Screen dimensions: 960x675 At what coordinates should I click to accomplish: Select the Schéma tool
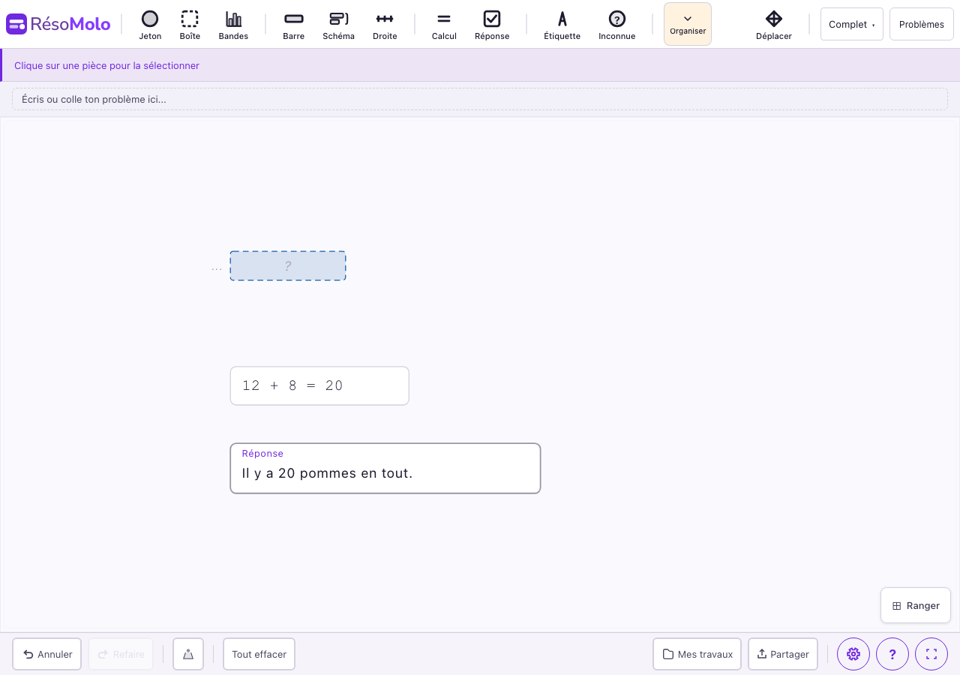click(338, 24)
